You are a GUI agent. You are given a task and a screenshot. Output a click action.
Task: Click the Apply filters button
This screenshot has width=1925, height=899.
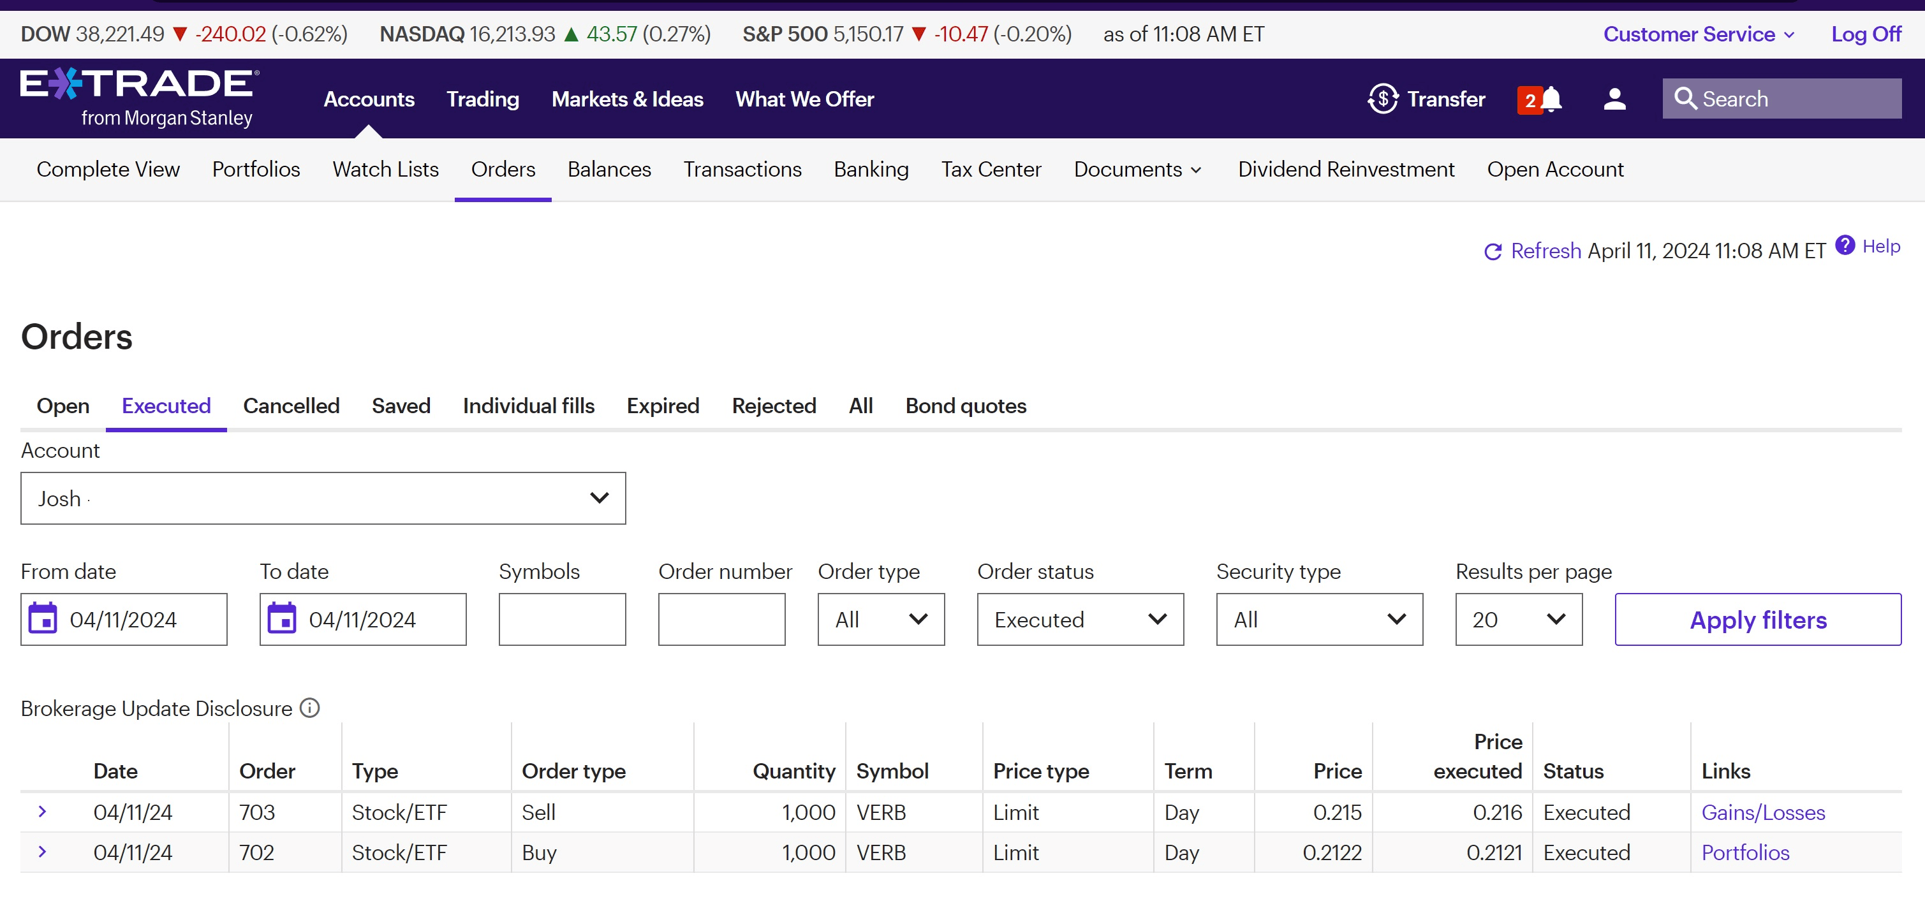[1759, 620]
